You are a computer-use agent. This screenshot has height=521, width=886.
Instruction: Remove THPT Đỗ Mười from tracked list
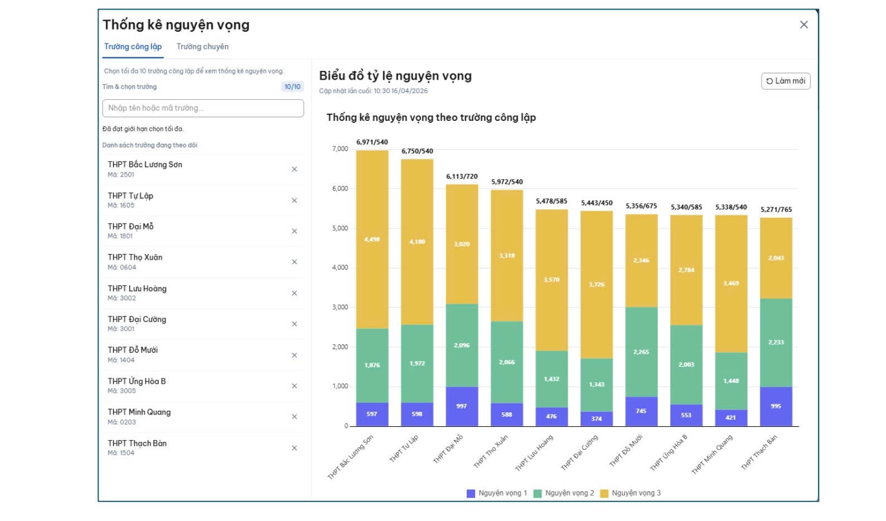[294, 355]
